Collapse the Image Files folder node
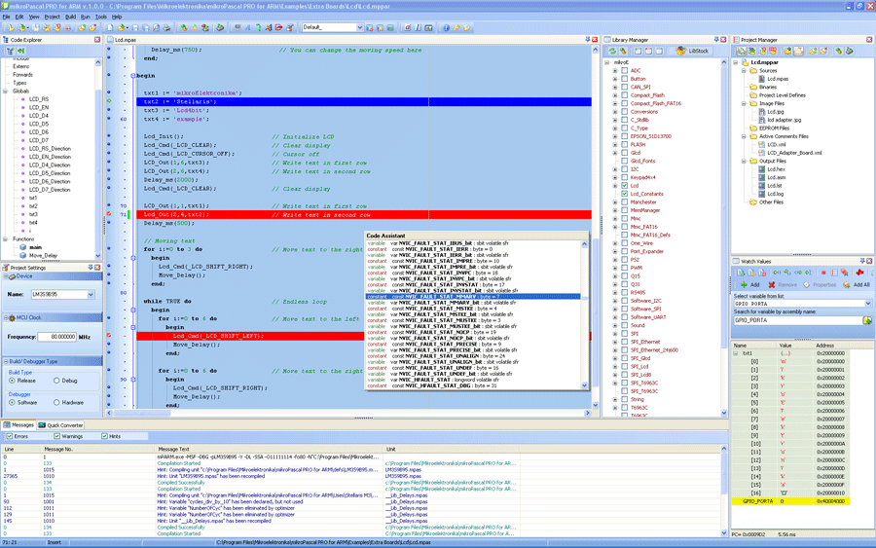The width and height of the screenshot is (876, 548). click(744, 103)
